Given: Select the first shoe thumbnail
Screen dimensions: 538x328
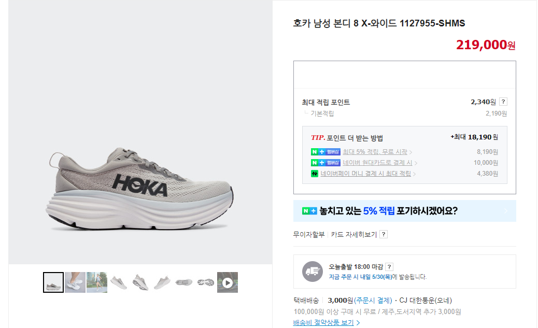Looking at the screenshot, I should pos(53,281).
